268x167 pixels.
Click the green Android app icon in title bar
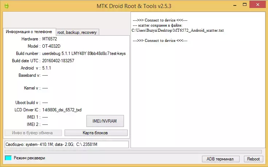pyautogui.click(x=7, y=6)
